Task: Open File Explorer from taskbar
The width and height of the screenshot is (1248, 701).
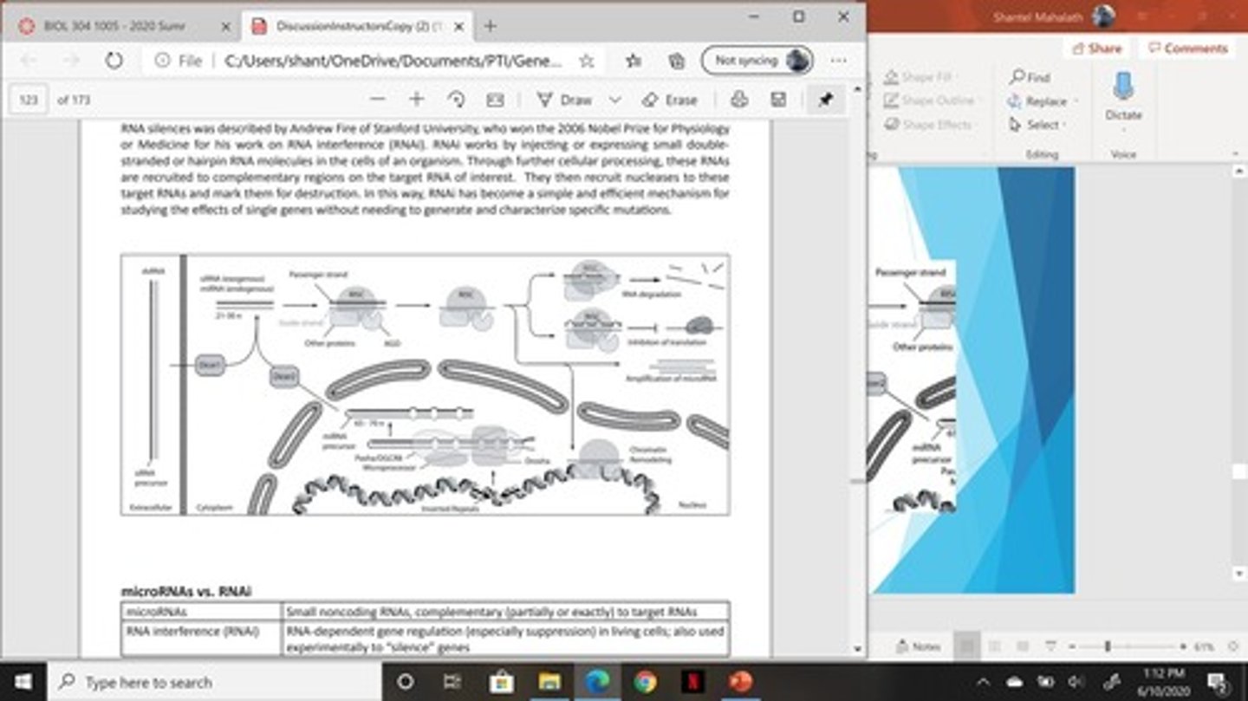Action: point(549,682)
